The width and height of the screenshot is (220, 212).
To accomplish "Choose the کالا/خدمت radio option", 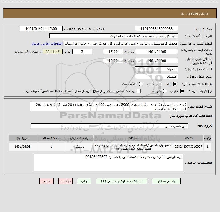I will click(x=141, y=84).
